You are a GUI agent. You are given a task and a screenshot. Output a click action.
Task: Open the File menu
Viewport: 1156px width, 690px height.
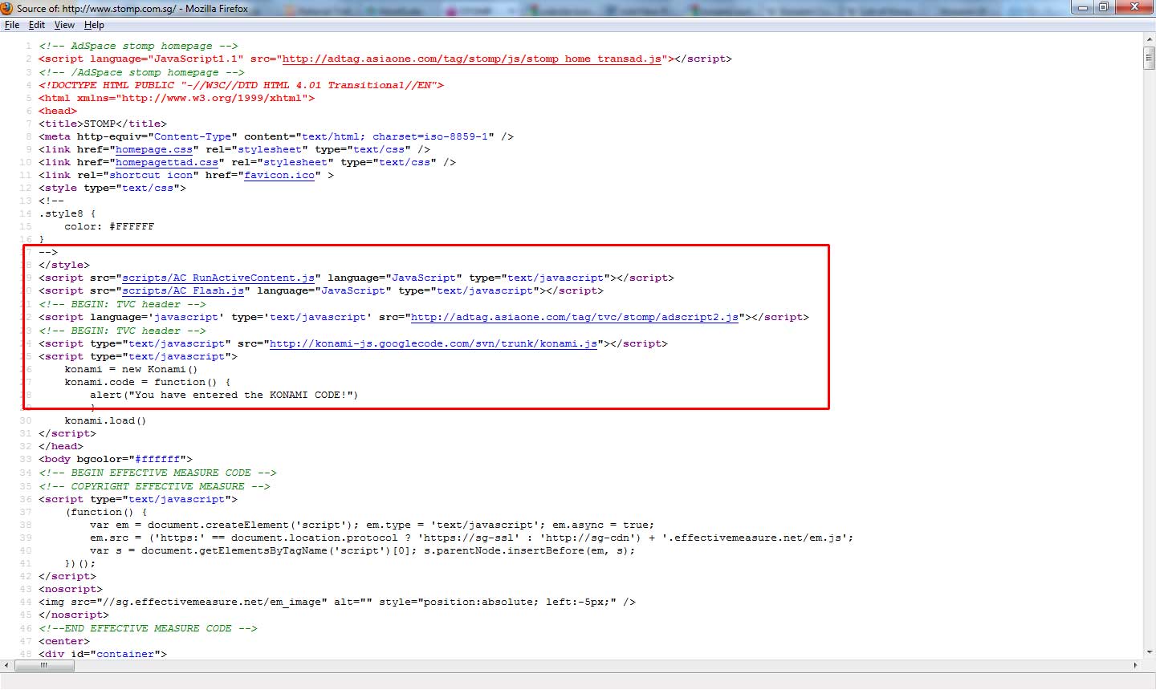[x=12, y=25]
